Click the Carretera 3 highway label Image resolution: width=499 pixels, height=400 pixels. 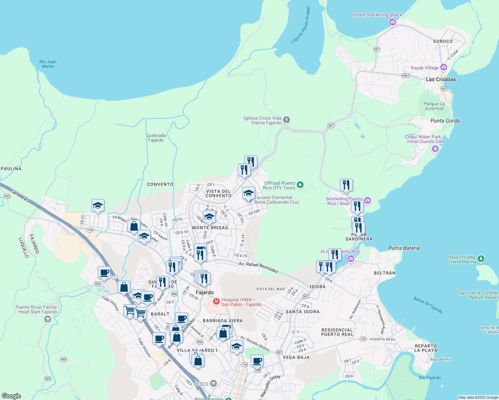pyautogui.click(x=20, y=196)
